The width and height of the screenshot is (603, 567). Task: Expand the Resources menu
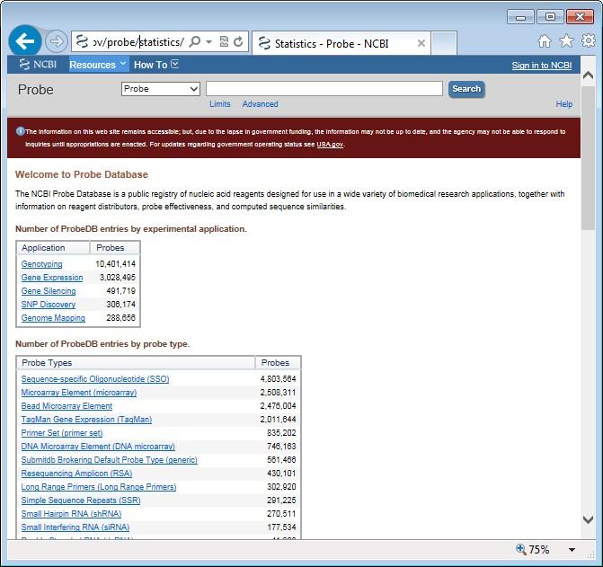tap(98, 65)
